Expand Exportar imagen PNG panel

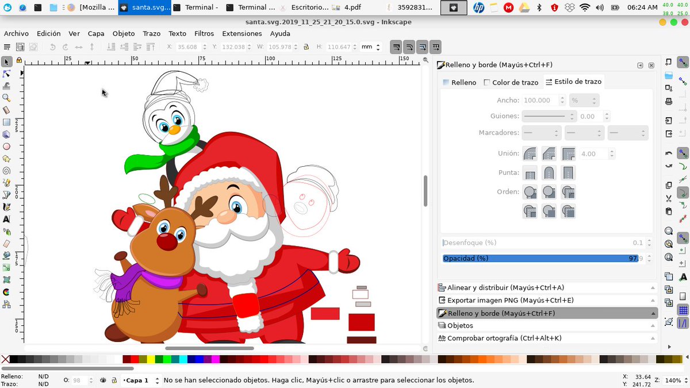pos(547,300)
